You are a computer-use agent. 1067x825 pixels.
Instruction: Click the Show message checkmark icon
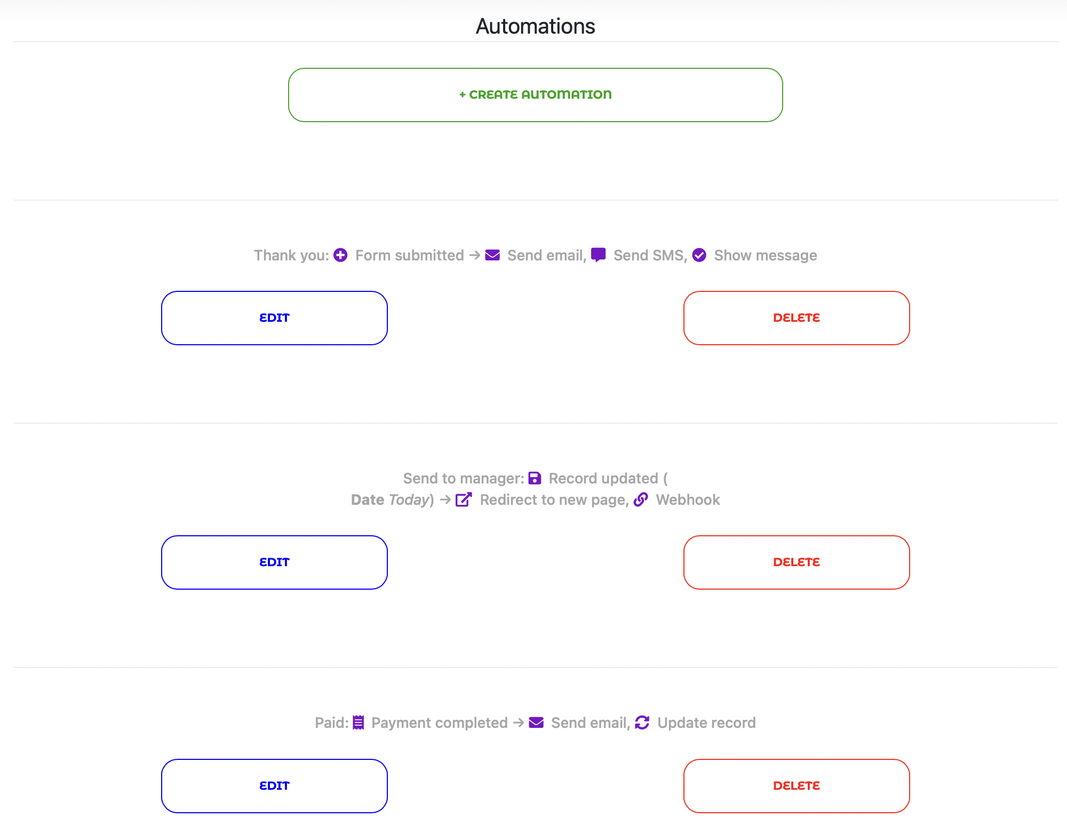click(699, 255)
